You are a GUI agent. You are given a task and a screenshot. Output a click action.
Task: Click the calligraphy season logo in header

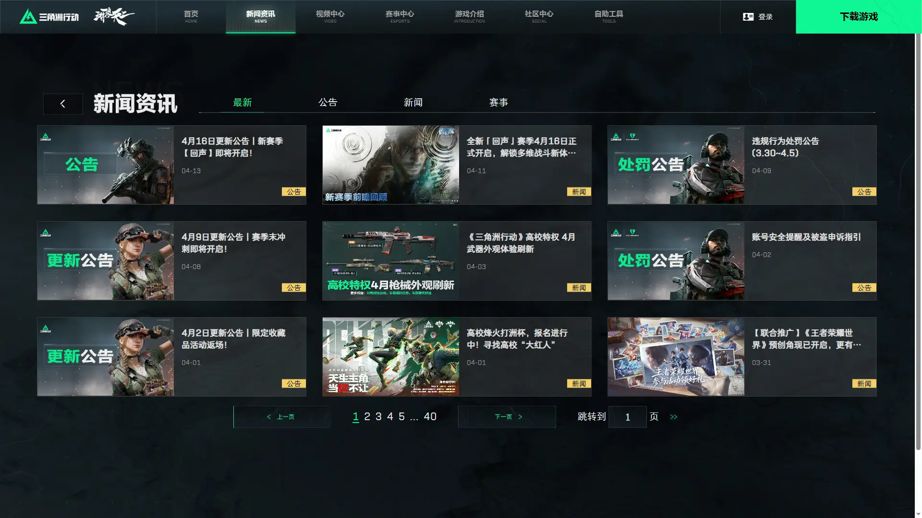[x=114, y=17]
